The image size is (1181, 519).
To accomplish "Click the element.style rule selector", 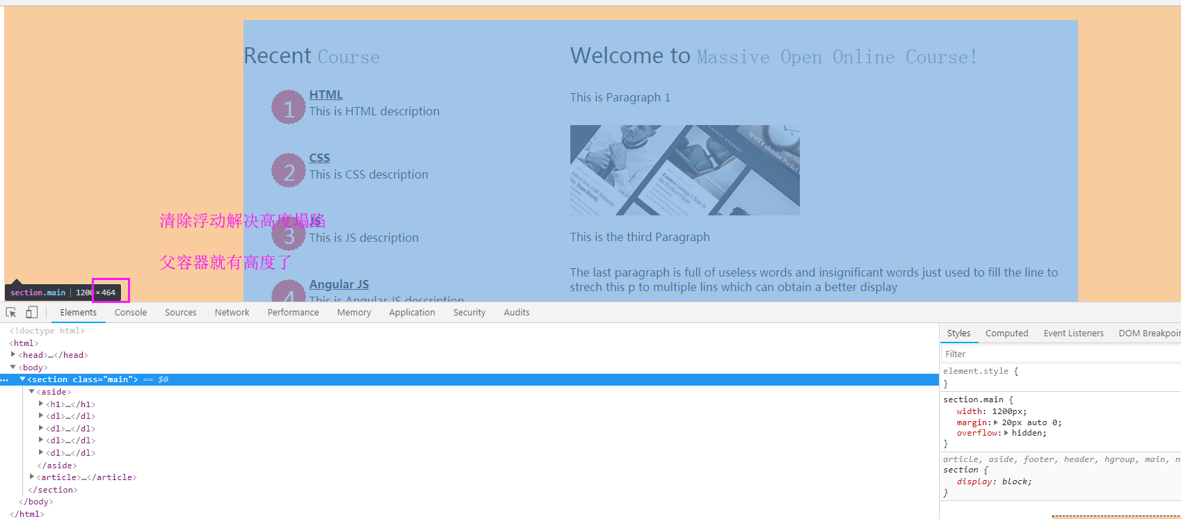I will tap(976, 372).
